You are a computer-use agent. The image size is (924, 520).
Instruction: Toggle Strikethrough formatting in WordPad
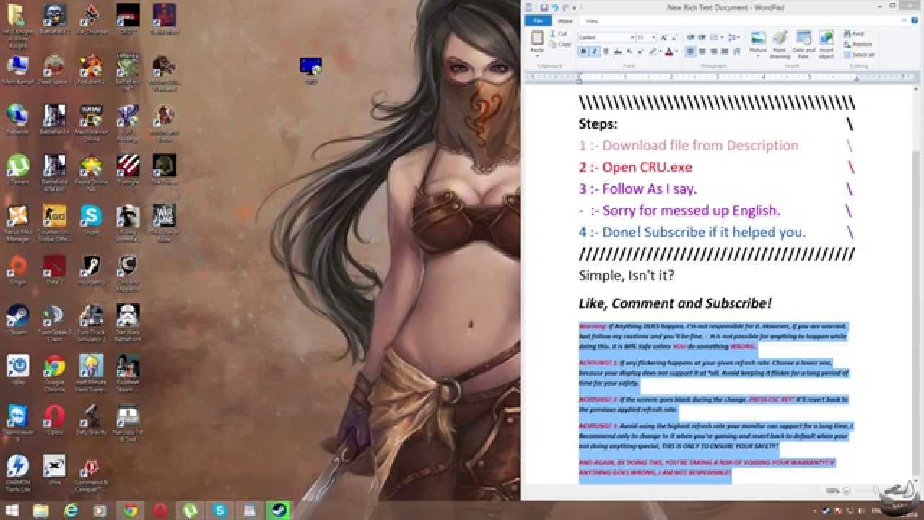click(x=618, y=51)
